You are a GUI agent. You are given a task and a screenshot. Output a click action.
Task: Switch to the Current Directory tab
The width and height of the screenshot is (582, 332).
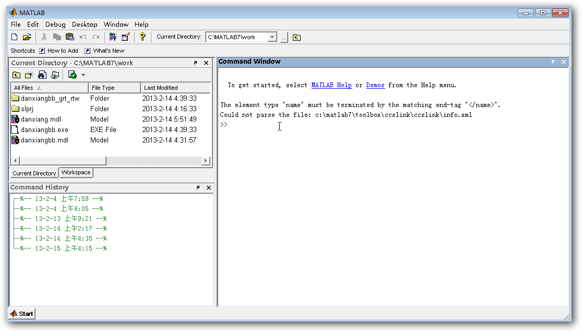click(34, 173)
